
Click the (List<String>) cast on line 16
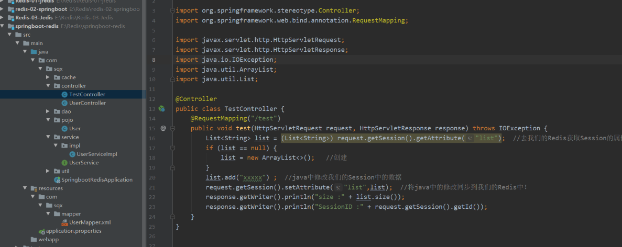[x=308, y=138]
